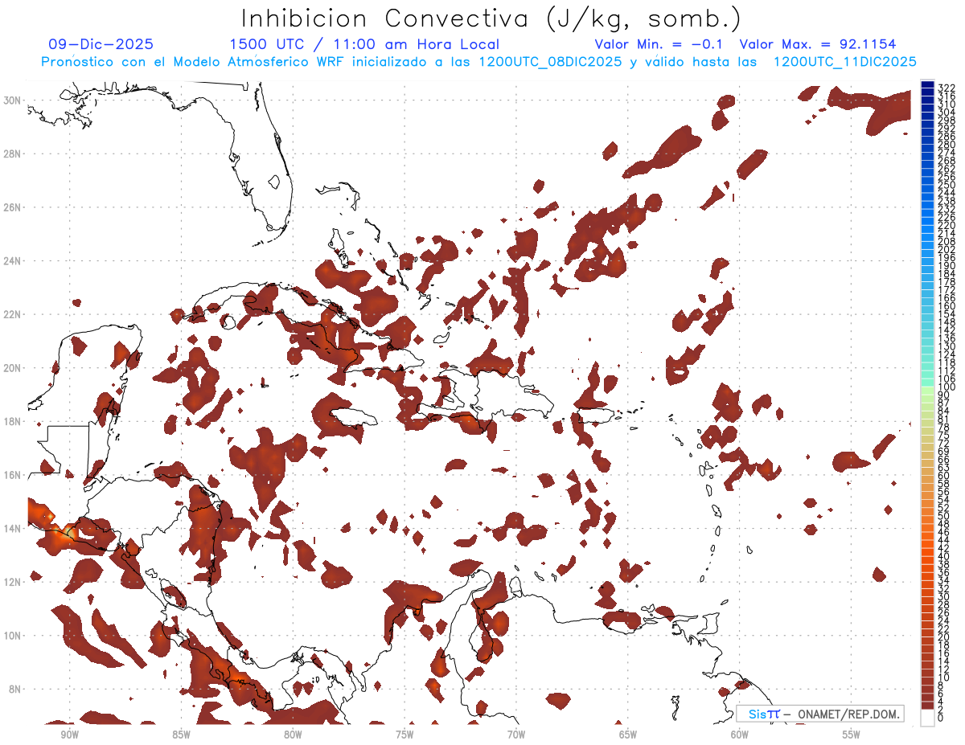Screen dimensions: 965x745
Task: Click the "70W" longitude label
Action: 516,735
